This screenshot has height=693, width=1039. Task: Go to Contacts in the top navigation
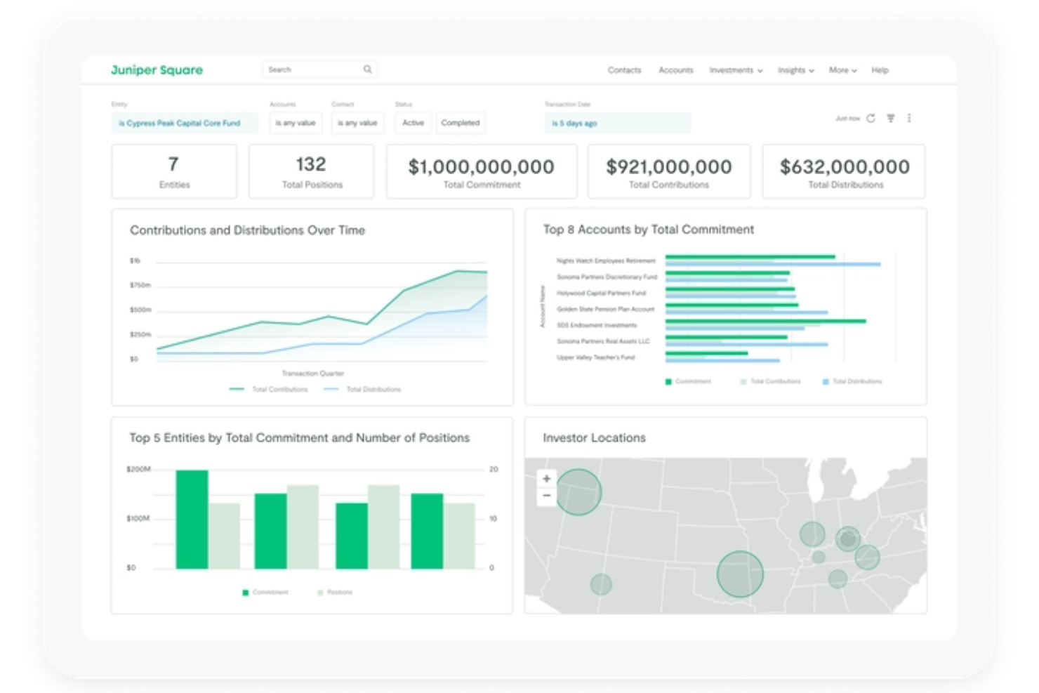(625, 70)
